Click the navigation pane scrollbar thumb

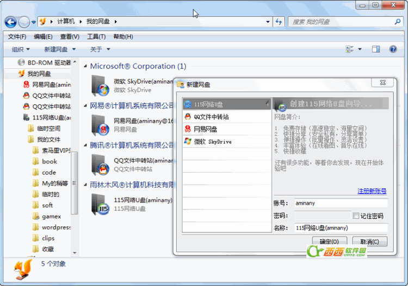[x=75, y=183]
